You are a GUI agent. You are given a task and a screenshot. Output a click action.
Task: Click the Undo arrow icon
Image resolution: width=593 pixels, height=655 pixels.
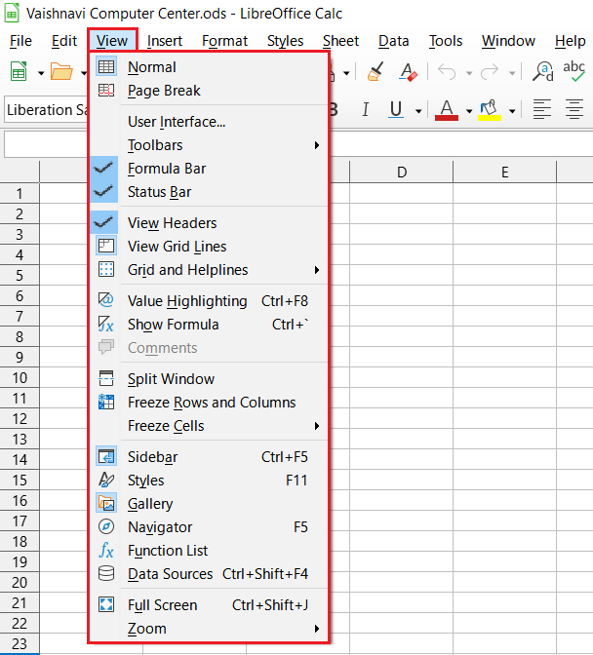[447, 72]
